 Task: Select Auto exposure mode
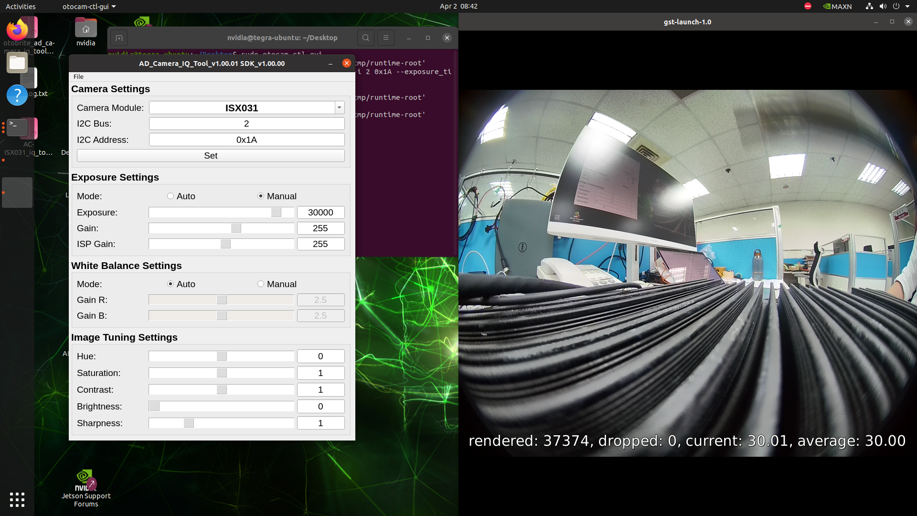tap(171, 196)
